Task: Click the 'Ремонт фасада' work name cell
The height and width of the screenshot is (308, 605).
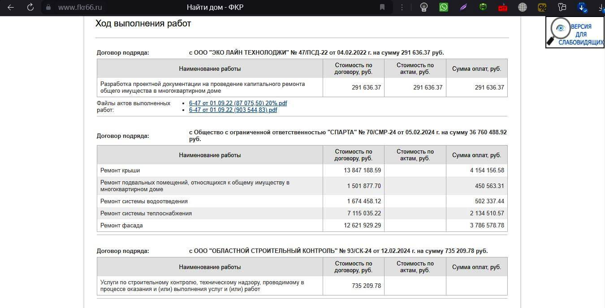Action: [x=121, y=226]
